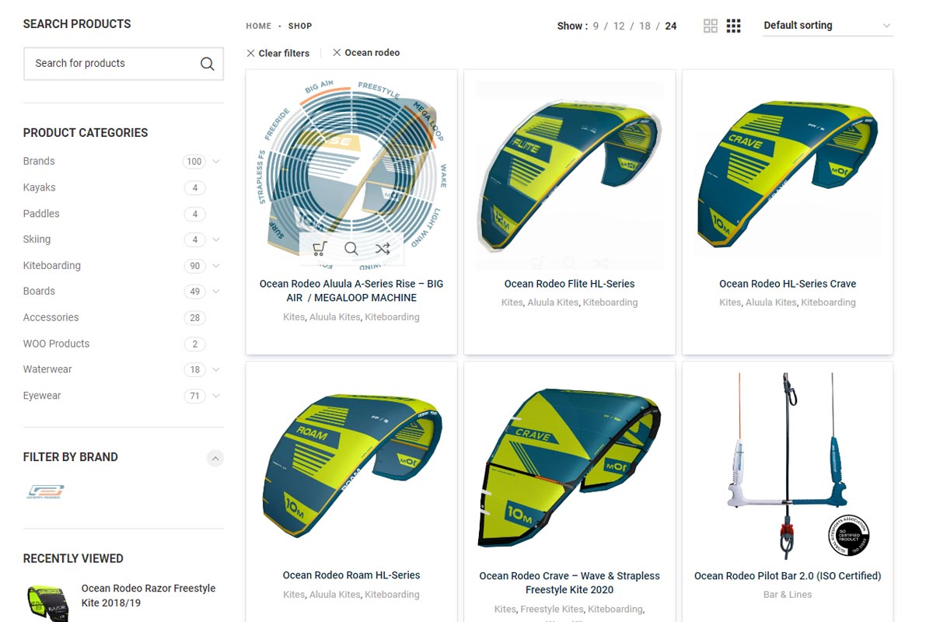Open the WOO Products category
933x622 pixels.
[x=56, y=343]
